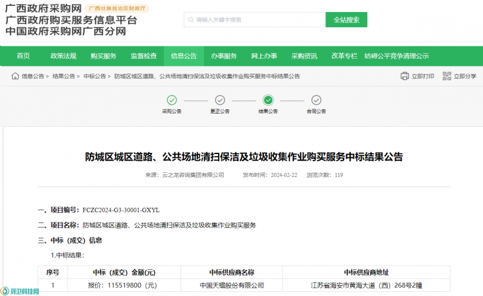The height and width of the screenshot is (296, 483).
Task: Click 中标公告 breadcrumb link
Action: pyautogui.click(x=94, y=77)
